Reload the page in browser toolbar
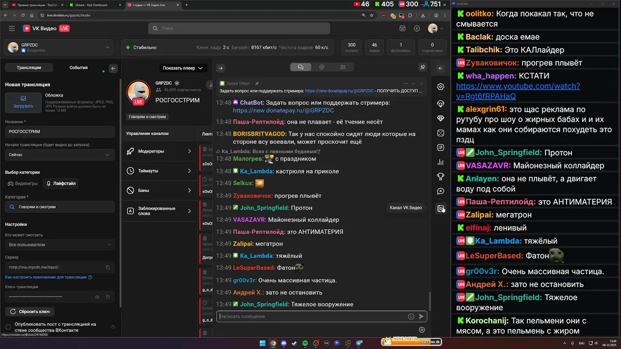Viewport: 621px width, 349px height. pos(24,15)
